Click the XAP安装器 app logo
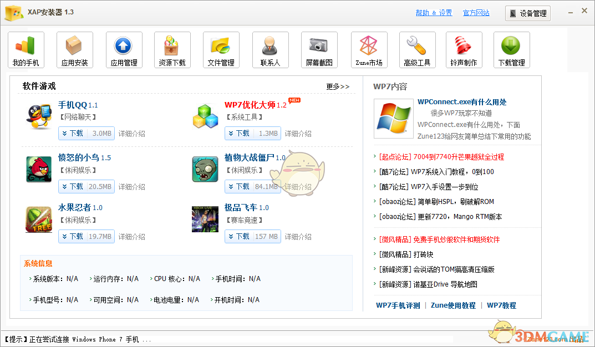The height and width of the screenshot is (347, 595). 14,13
